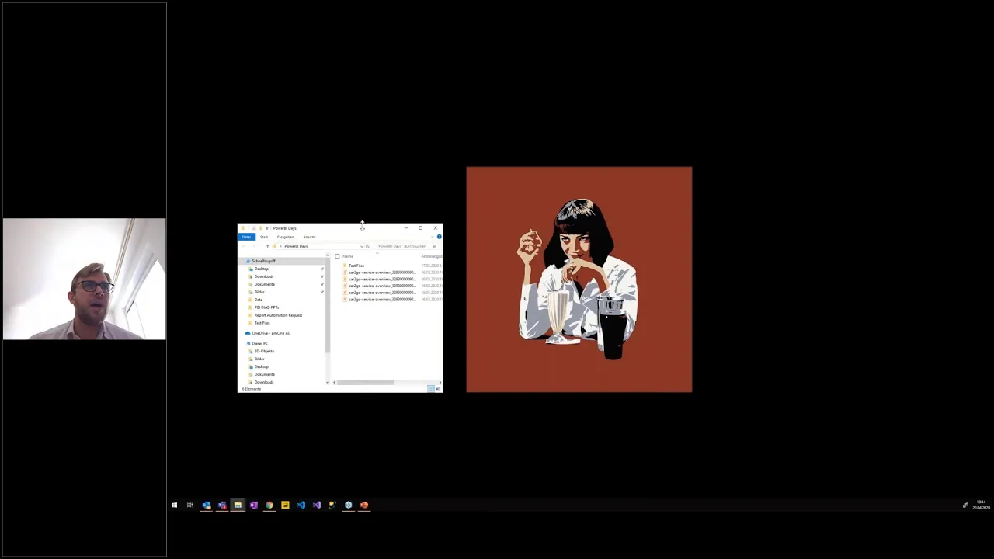Click the navigation pane scroll-down arrow
994x559 pixels.
coord(328,382)
